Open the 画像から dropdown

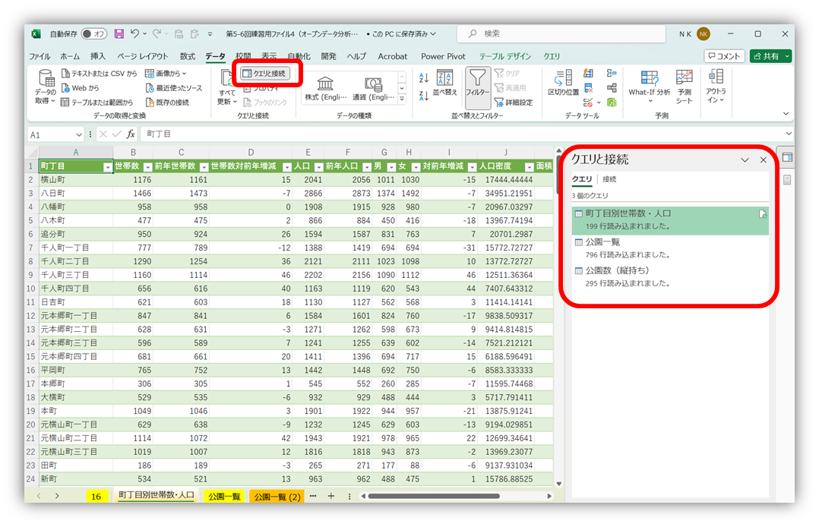(165, 74)
